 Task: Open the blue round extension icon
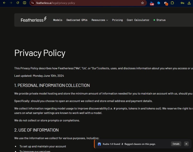159,3
